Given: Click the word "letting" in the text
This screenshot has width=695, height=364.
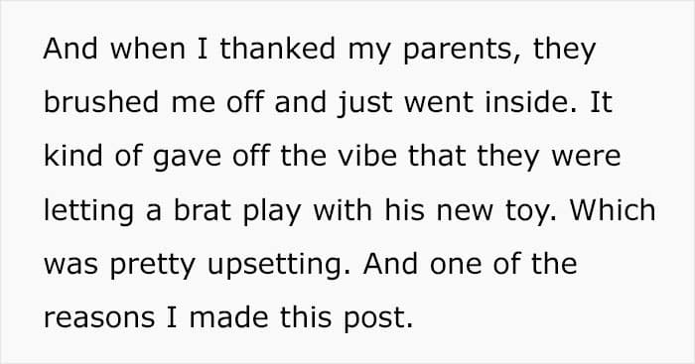Looking at the screenshot, I should tap(88, 212).
